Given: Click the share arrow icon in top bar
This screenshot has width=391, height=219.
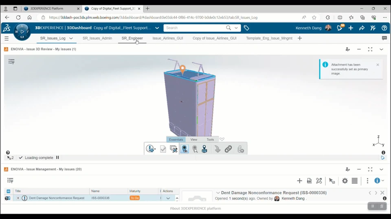Looking at the screenshot, I should [362, 28].
